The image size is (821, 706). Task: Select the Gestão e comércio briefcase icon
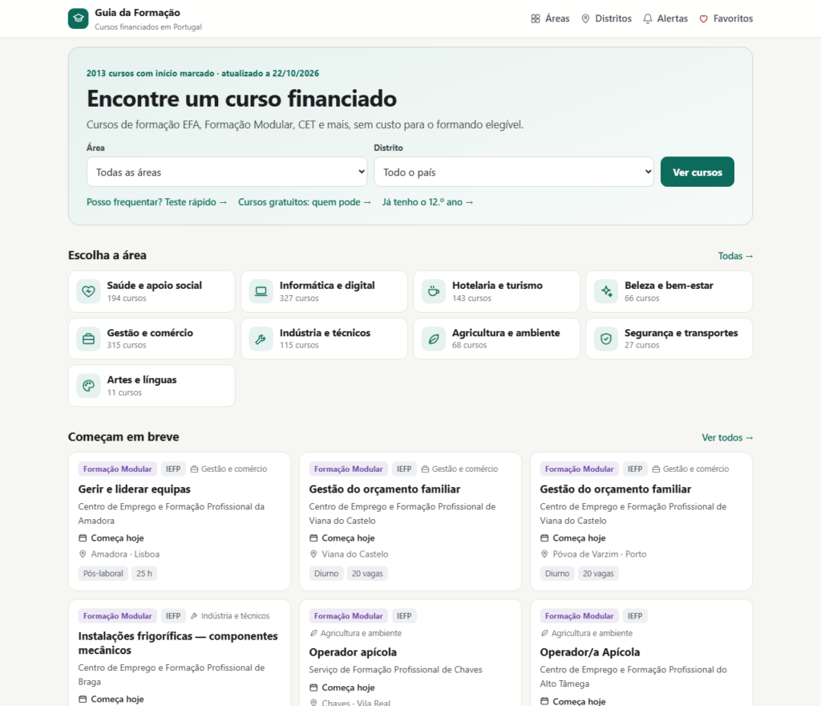(x=88, y=339)
